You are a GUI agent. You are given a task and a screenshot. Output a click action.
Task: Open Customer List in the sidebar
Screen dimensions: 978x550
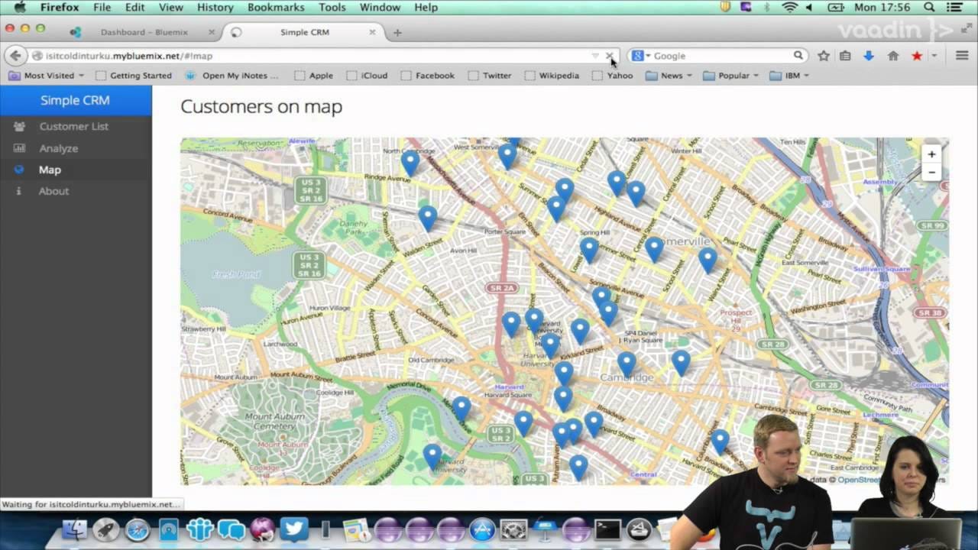[x=74, y=126]
